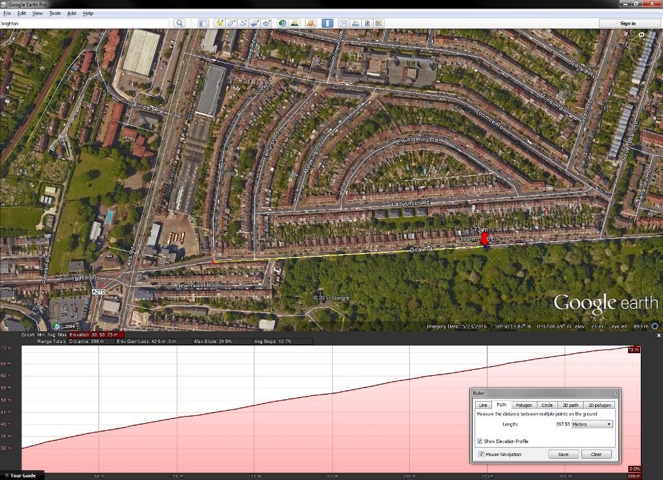Click the Avg Slope 10.7% value
This screenshot has height=480, width=663.
[274, 342]
